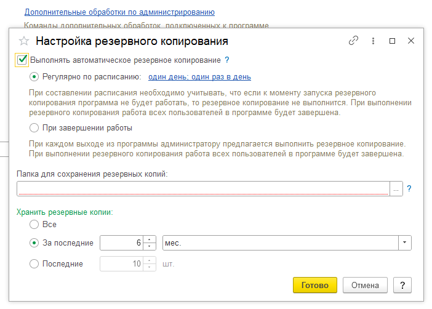Browse for backup folder with ellipsis button
This screenshot has height=309, width=432.
(x=396, y=189)
